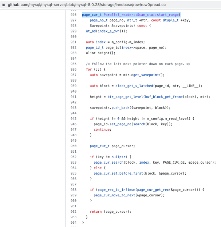Click 'search' call on line 946
Image resolution: width=221 pixels, height=227 pixels.
(139, 124)
